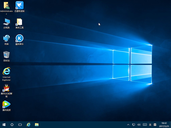This screenshot has width=171, height=128.
Task: Select the 回收站 (Recycle Bin) icon
Action: [6, 55]
